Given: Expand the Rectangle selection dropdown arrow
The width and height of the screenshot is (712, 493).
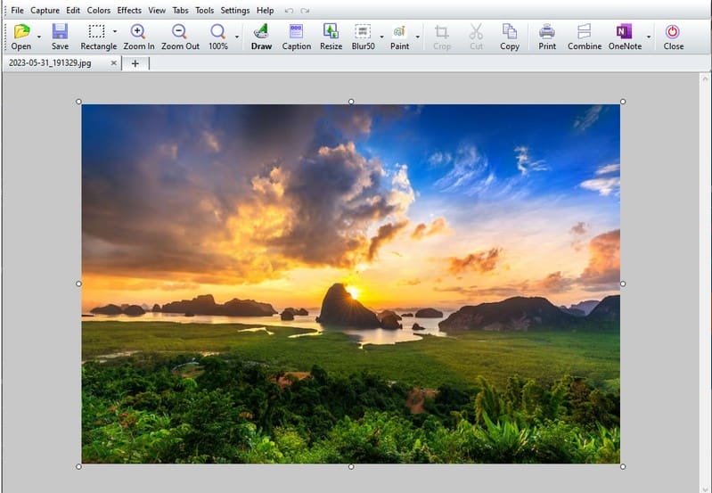Looking at the screenshot, I should pos(115,31).
